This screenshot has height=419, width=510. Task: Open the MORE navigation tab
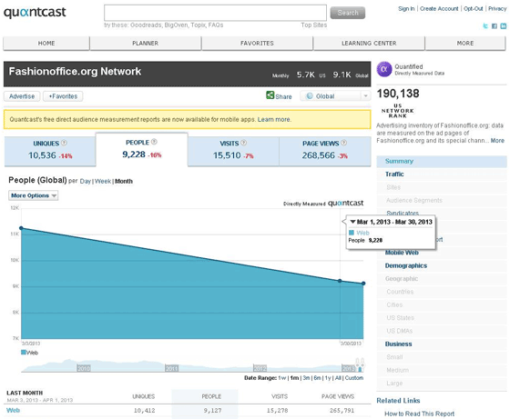pos(465,43)
